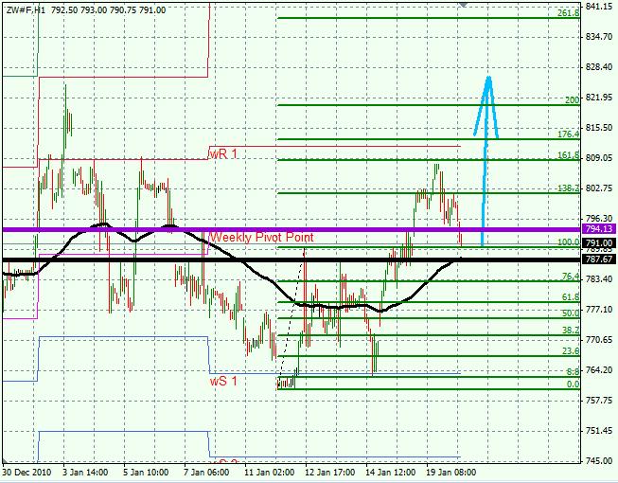This screenshot has height=483, width=618.
Task: Click the 3 Jan 14:00 time label
Action: 85,472
